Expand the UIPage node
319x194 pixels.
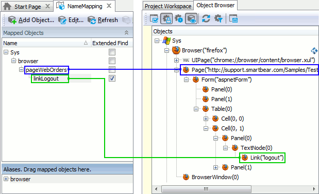[176, 60]
